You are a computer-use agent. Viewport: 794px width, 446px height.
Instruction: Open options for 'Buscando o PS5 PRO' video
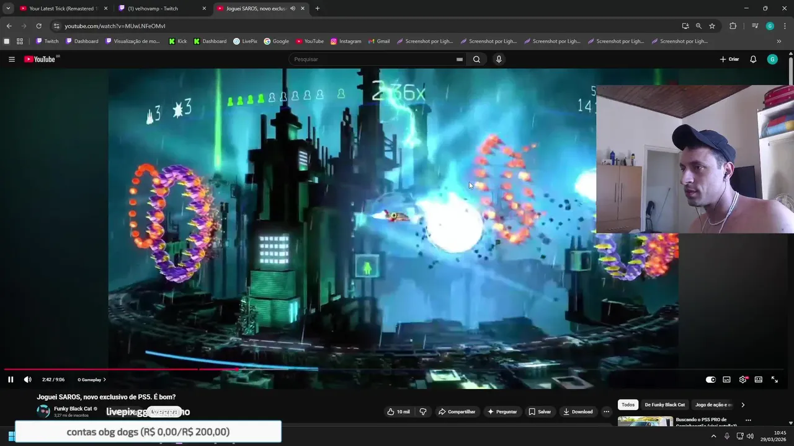[x=748, y=420]
